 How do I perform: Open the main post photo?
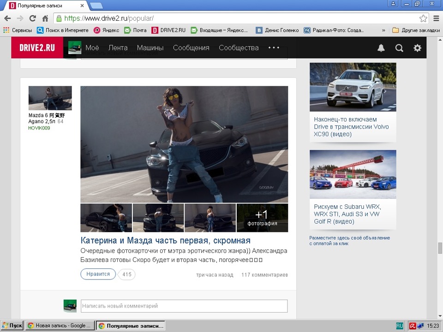pos(184,144)
